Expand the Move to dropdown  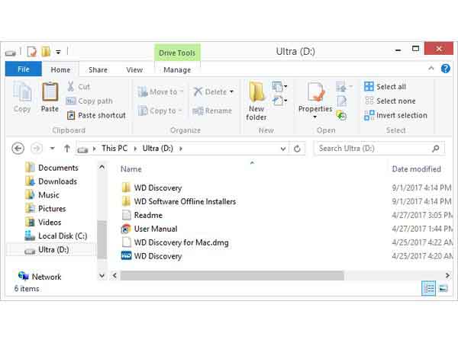point(181,91)
